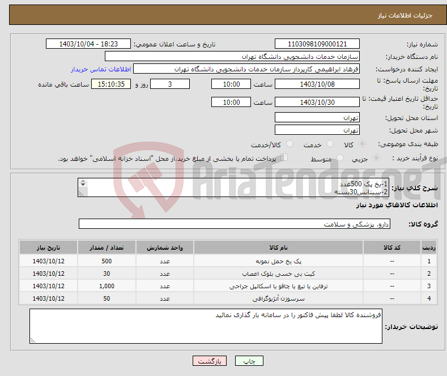
Task: Select the خدمت radio button
Action: (x=330, y=144)
